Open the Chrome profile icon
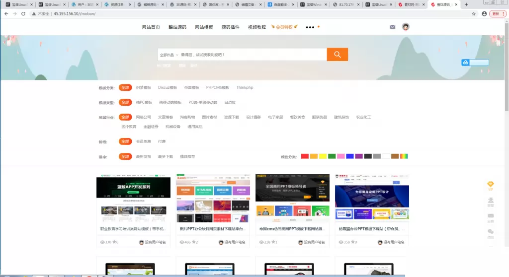 (x=484, y=13)
